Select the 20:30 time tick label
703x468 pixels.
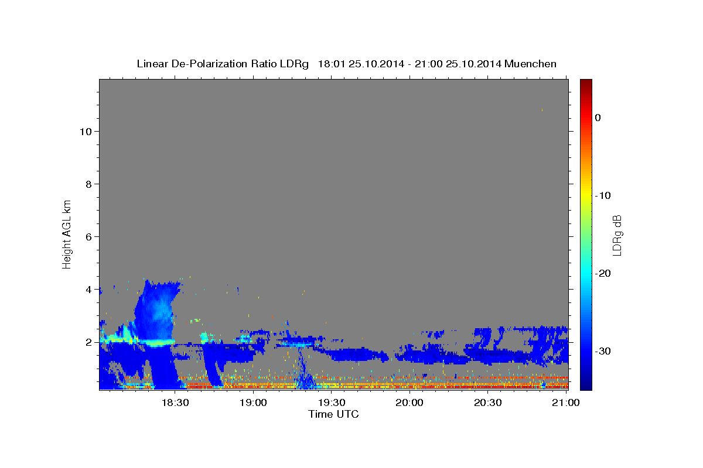(x=487, y=402)
